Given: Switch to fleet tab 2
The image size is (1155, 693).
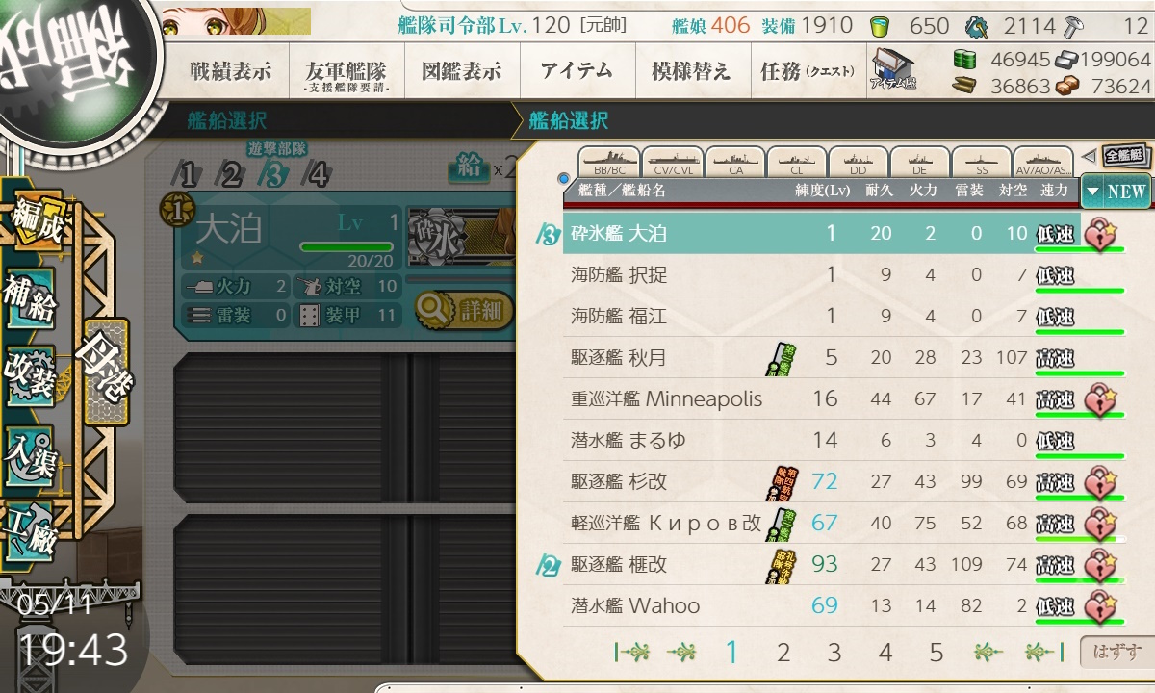Looking at the screenshot, I should 229,174.
